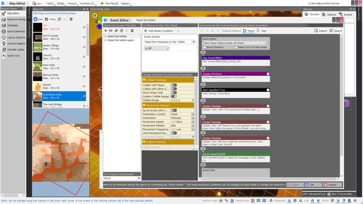Select the ZY operation axis
The height and width of the screenshot is (204, 363).
pyautogui.click(x=264, y=200)
